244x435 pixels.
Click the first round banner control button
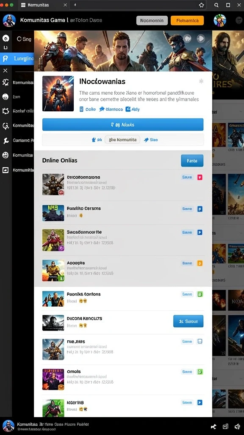187,39
